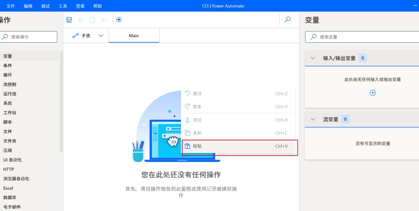The image size is (419, 211).
Task: Open the 查看 menu
Action: (x=80, y=6)
